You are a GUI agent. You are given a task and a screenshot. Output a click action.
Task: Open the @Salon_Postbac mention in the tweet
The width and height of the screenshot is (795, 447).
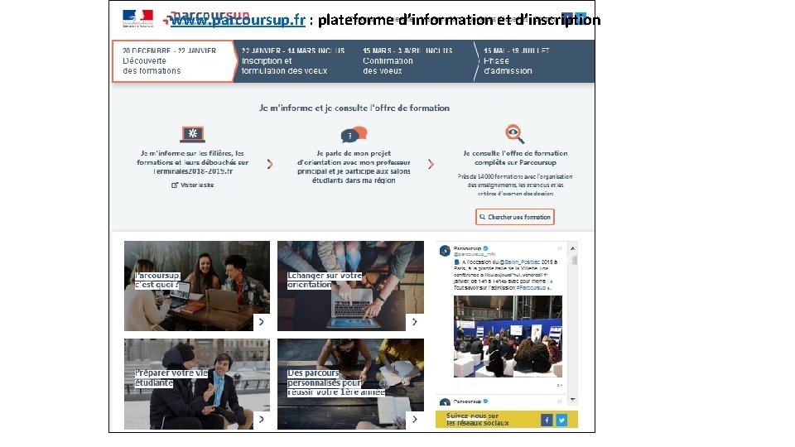point(520,262)
